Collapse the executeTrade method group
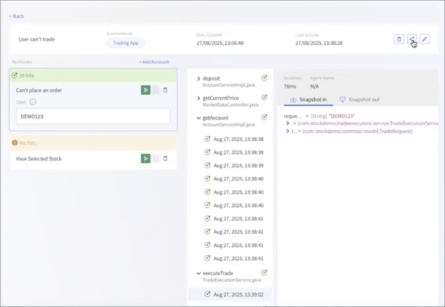Image resolution: width=445 pixels, height=307 pixels. 199,273
